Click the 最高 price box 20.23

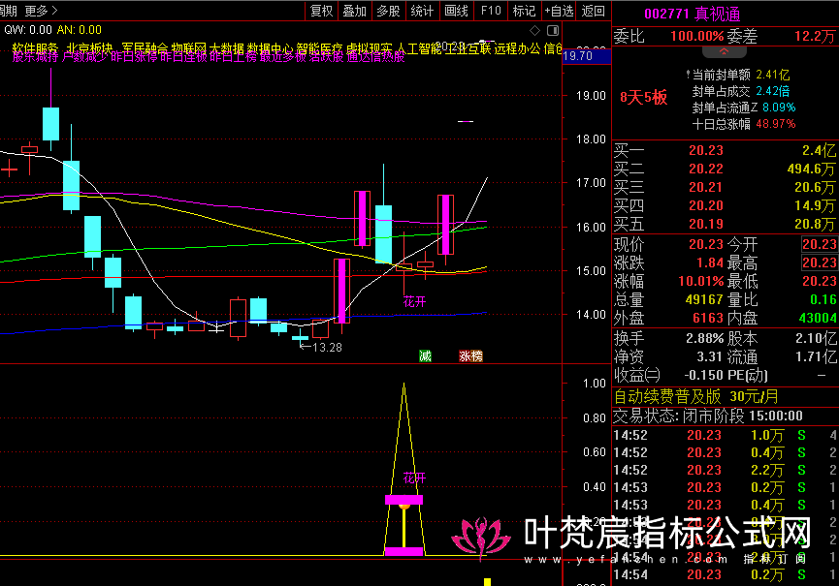[820, 262]
